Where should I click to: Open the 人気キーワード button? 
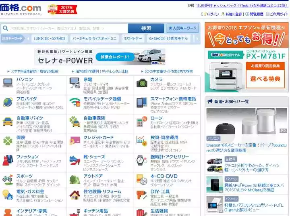click(x=182, y=28)
